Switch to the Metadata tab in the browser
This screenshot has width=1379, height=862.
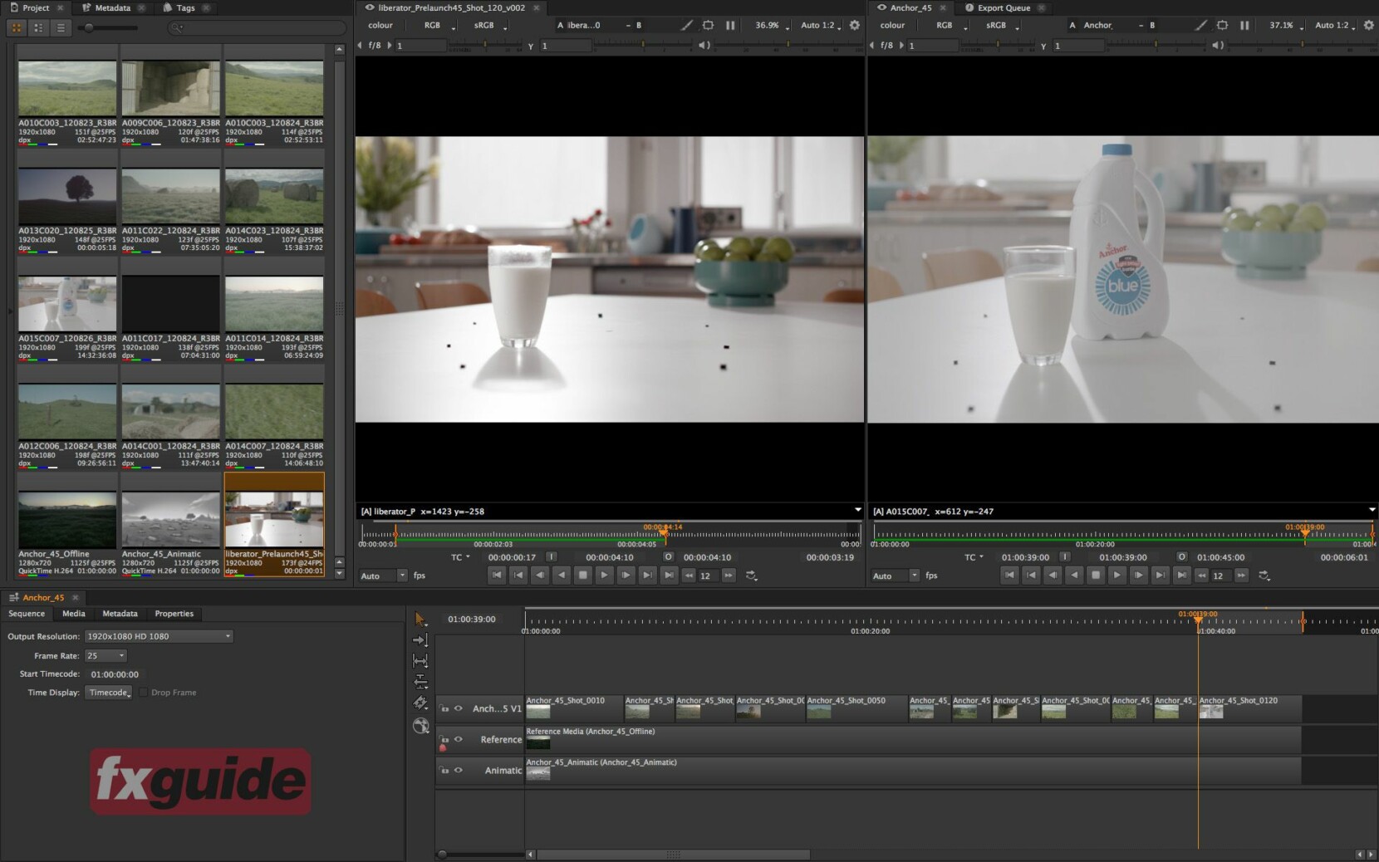tap(110, 7)
